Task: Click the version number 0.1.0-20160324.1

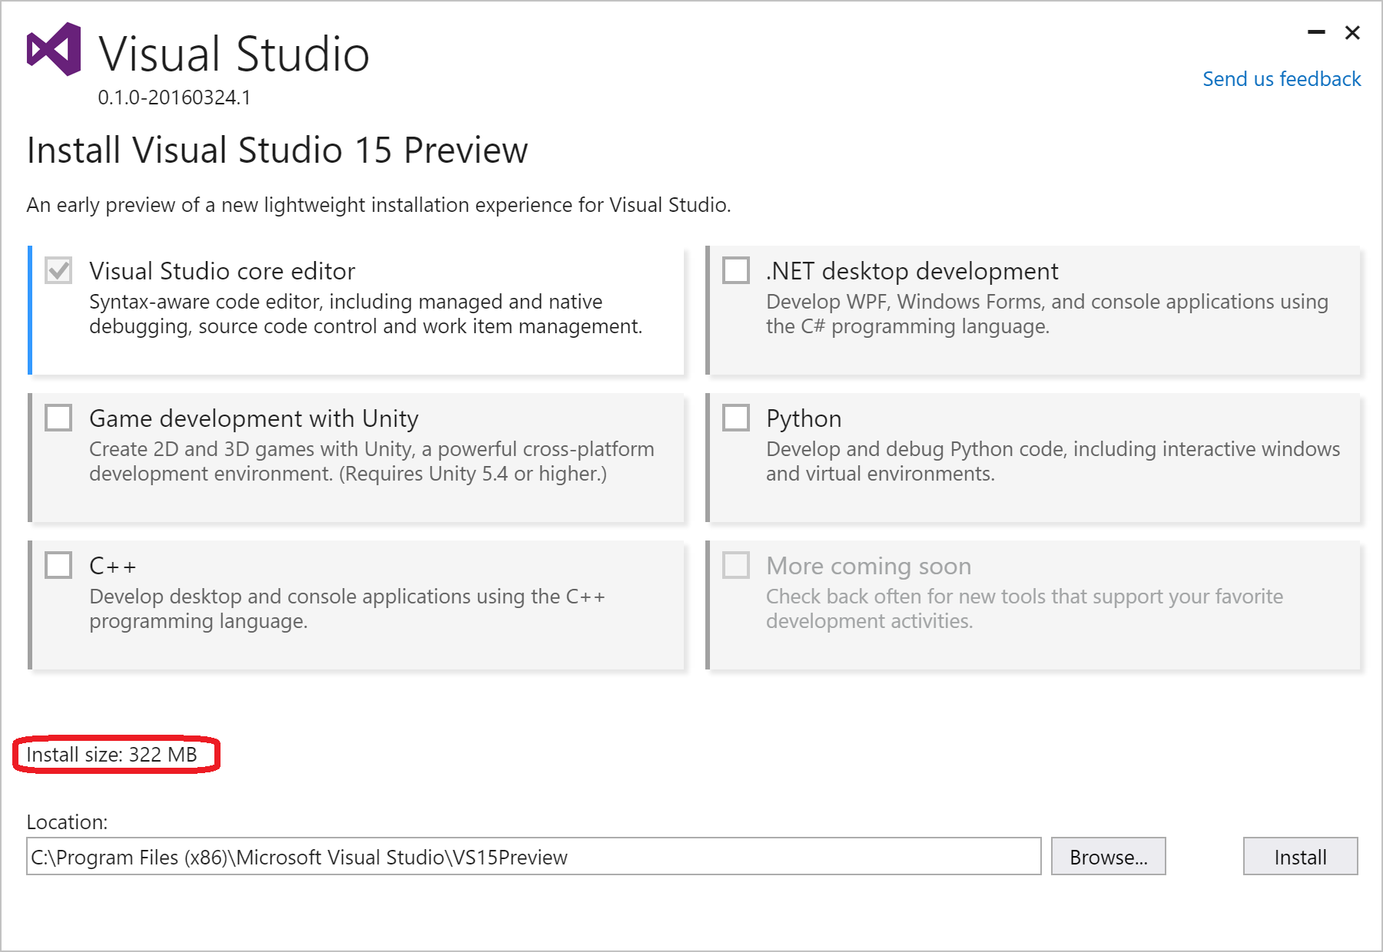Action: (x=174, y=98)
